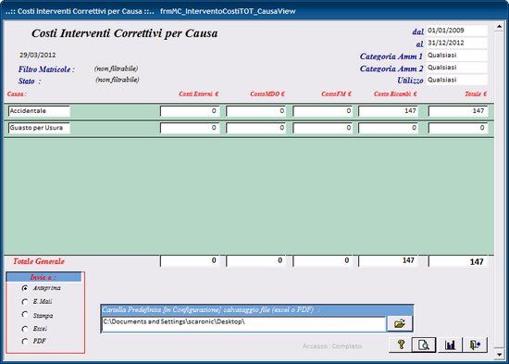Click Guasto per Usura CostoMDO value
Image resolution: width=509 pixels, height=364 pixels.
click(x=255, y=128)
